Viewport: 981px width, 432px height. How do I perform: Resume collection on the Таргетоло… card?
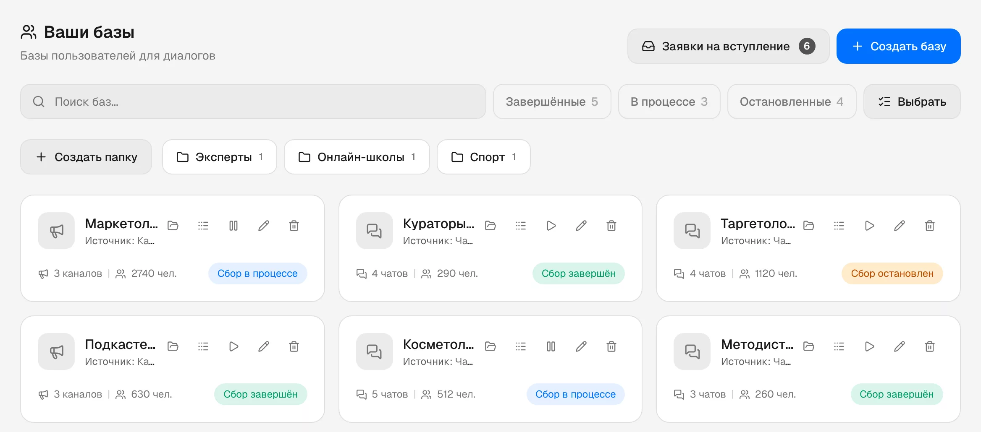click(869, 226)
